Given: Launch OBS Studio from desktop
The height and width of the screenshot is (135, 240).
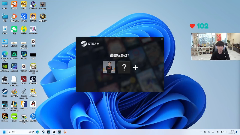Looking at the screenshot, I should [5, 80].
